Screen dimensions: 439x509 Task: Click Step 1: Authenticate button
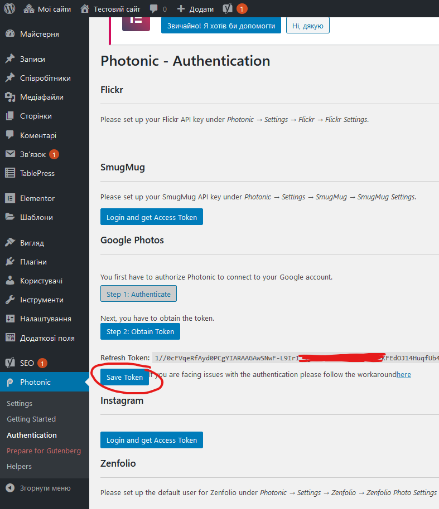click(x=138, y=294)
